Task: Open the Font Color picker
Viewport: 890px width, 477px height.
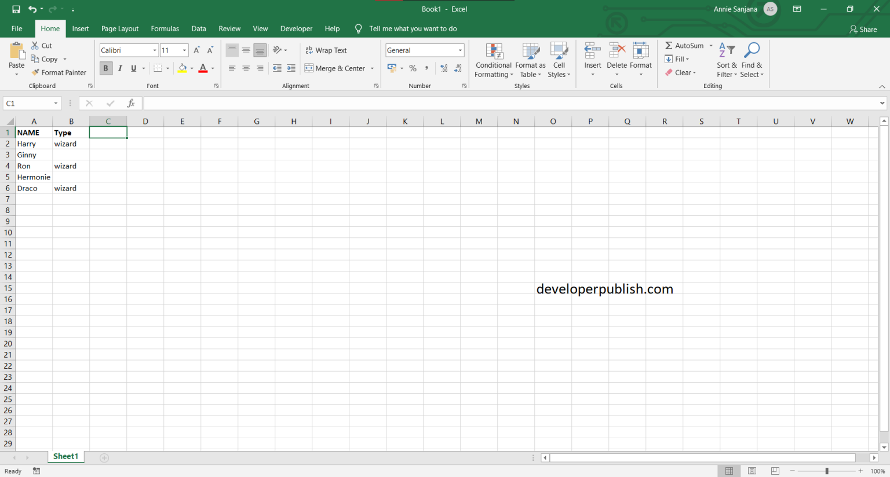Action: [203, 68]
